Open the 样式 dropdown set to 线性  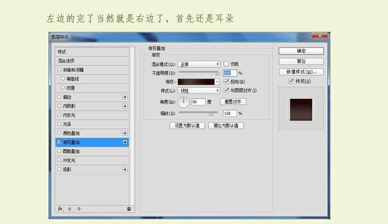[x=199, y=90]
